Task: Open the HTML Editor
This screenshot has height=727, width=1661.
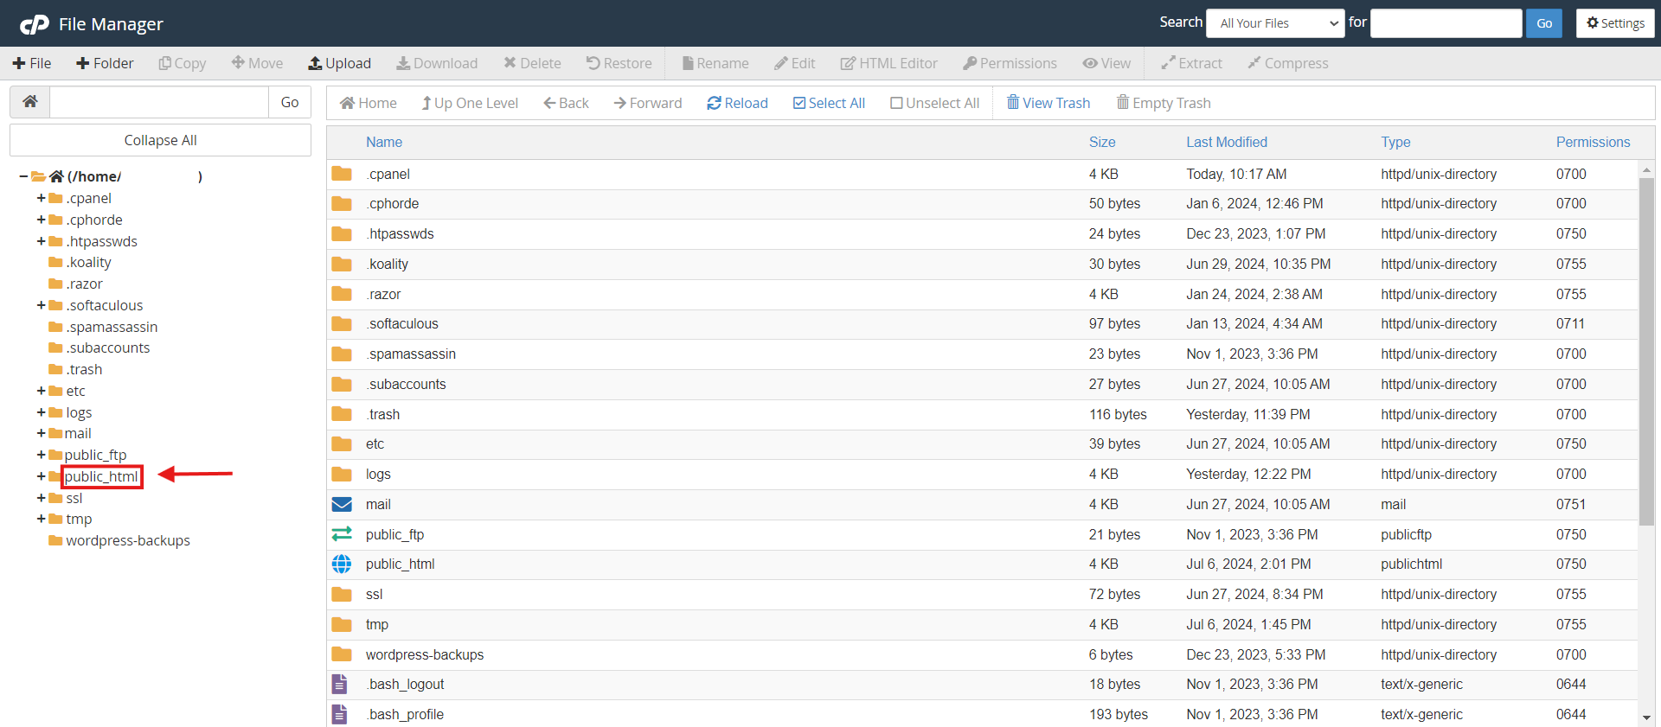Action: [888, 63]
